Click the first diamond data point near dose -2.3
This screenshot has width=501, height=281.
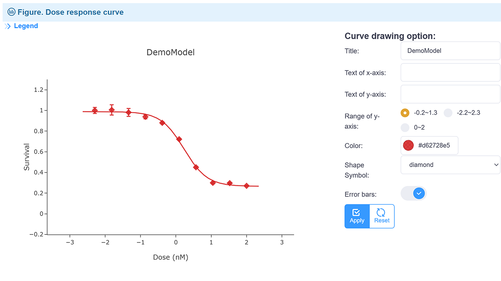click(95, 110)
